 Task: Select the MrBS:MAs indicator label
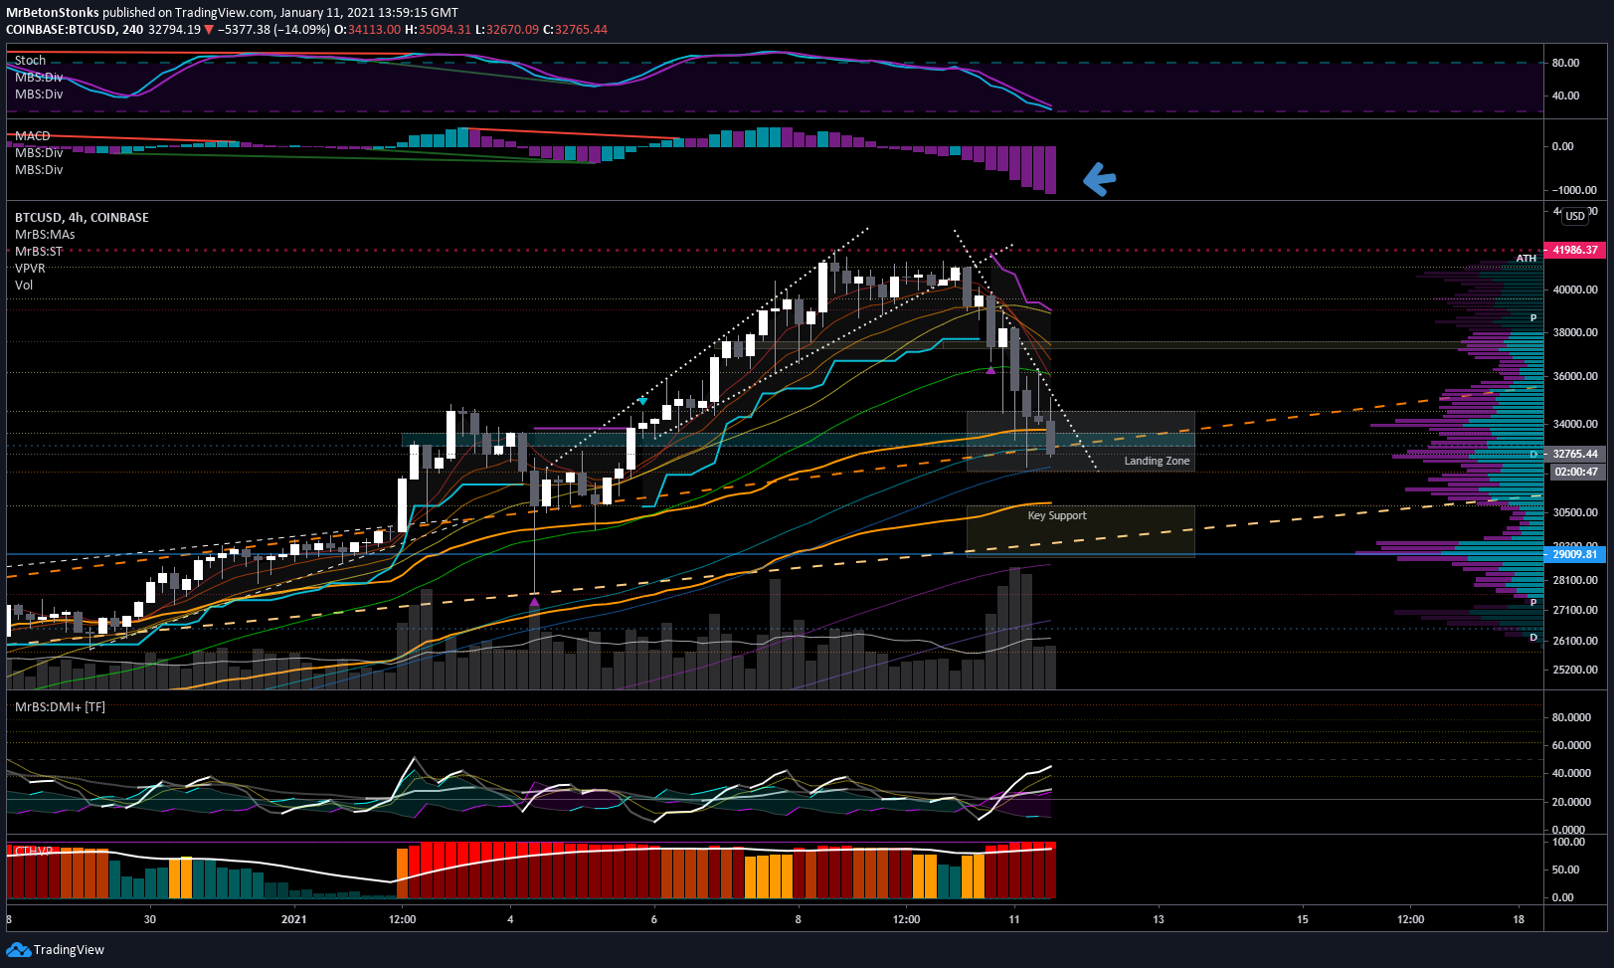[45, 235]
